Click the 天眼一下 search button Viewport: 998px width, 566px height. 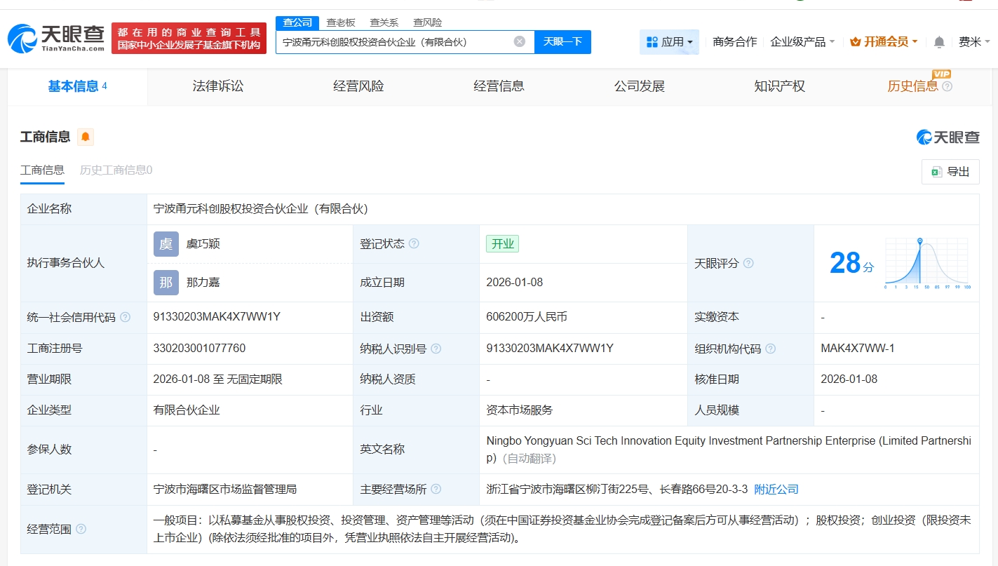[562, 41]
